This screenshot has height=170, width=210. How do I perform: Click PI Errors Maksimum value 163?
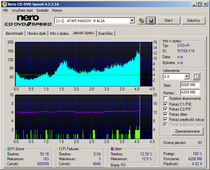46,159
